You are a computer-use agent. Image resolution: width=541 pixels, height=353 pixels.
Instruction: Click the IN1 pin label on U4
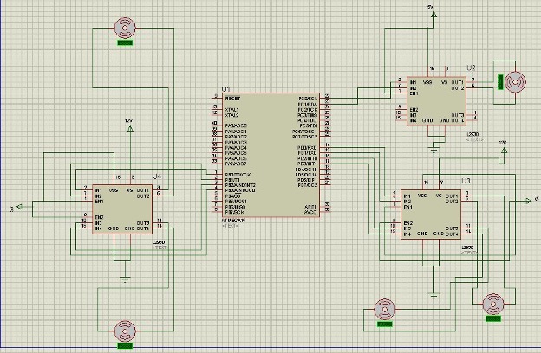point(99,190)
